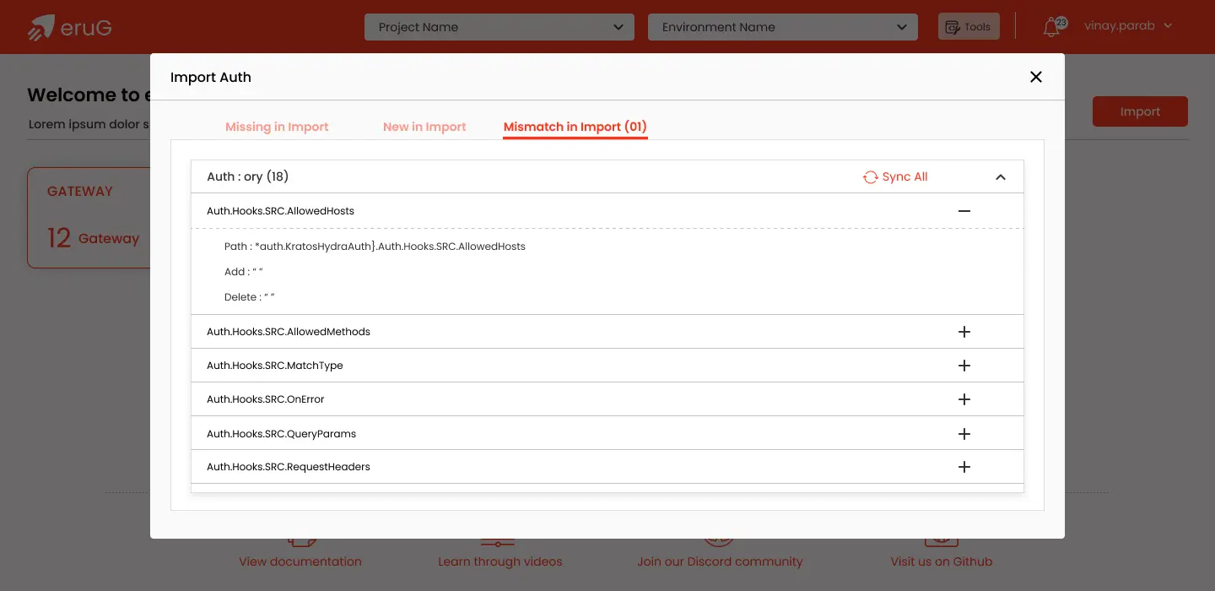
Task: Select Mismatch in Import (01) tab
Action: pos(575,127)
